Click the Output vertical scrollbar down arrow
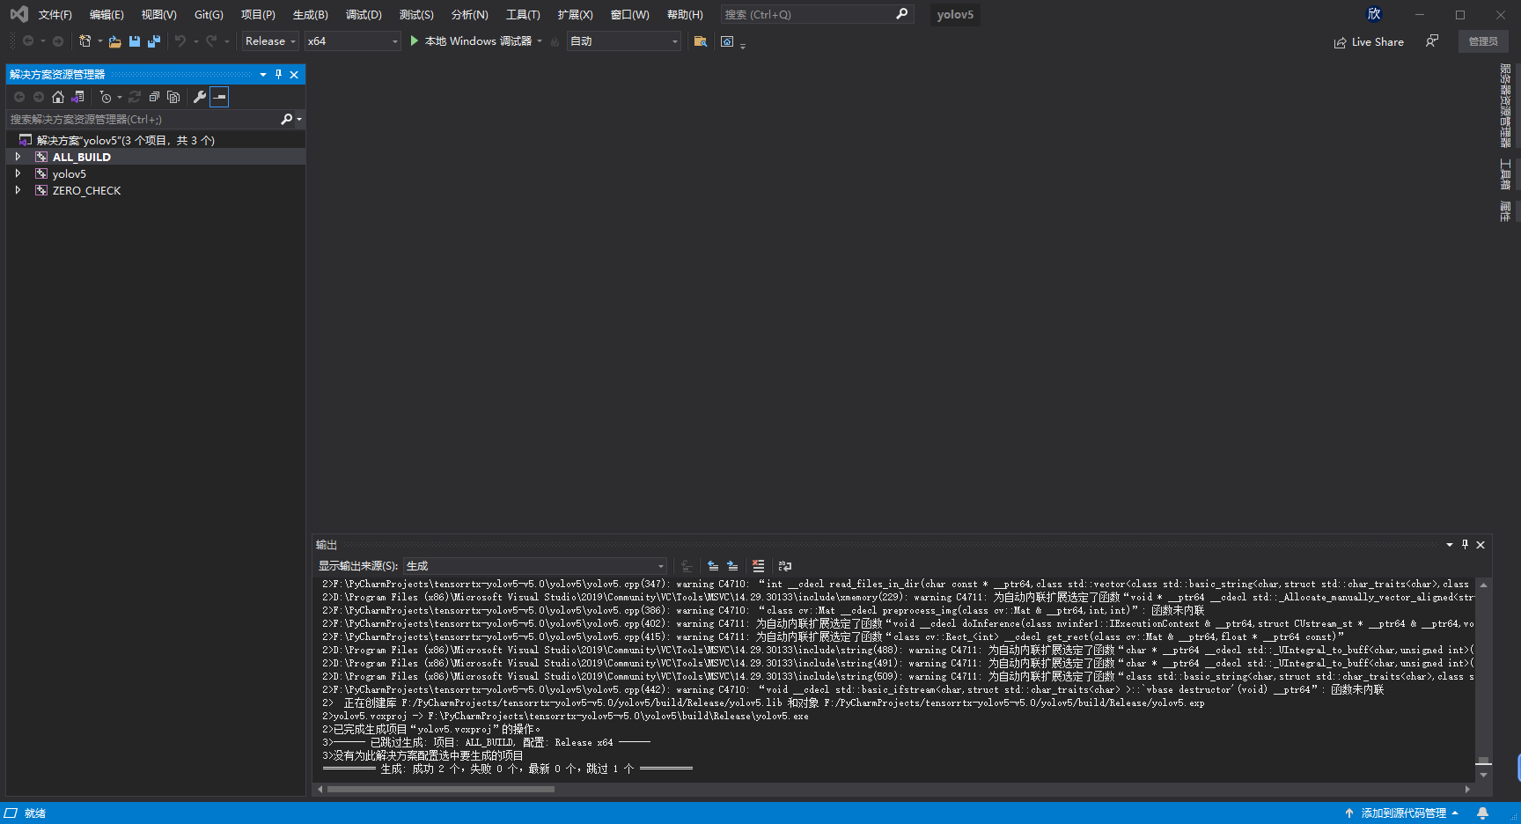 pos(1484,775)
